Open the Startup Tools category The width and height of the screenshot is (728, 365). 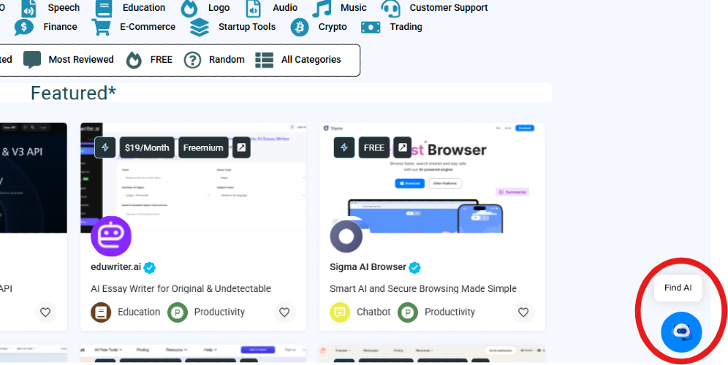tap(232, 27)
